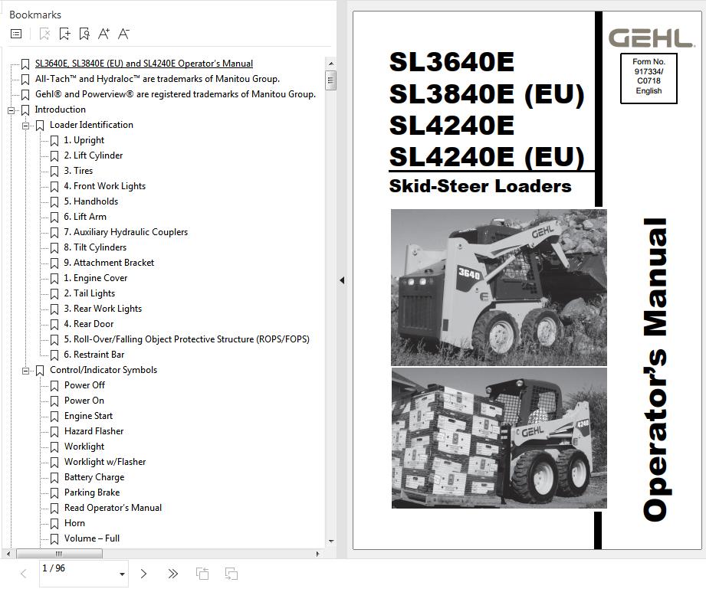The width and height of the screenshot is (706, 589).
Task: Go to the 1. Upright bookmark
Action: 84,140
